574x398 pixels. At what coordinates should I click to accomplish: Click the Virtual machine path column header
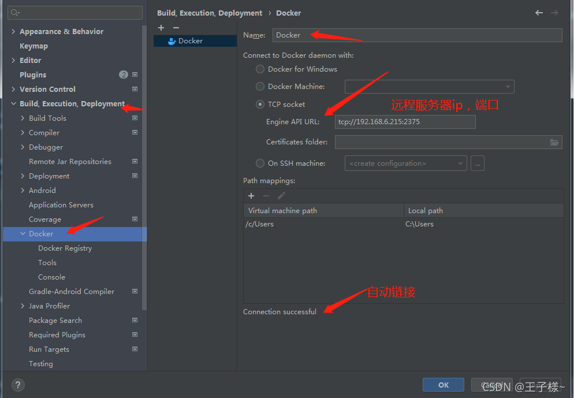(323, 210)
